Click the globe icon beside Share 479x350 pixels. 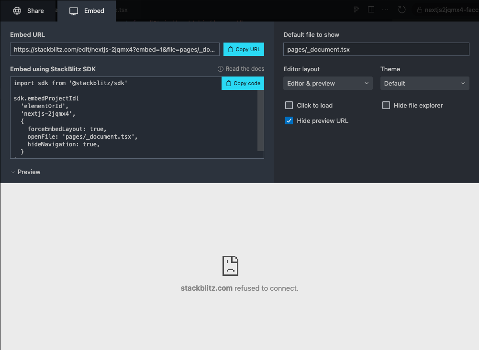pyautogui.click(x=17, y=11)
